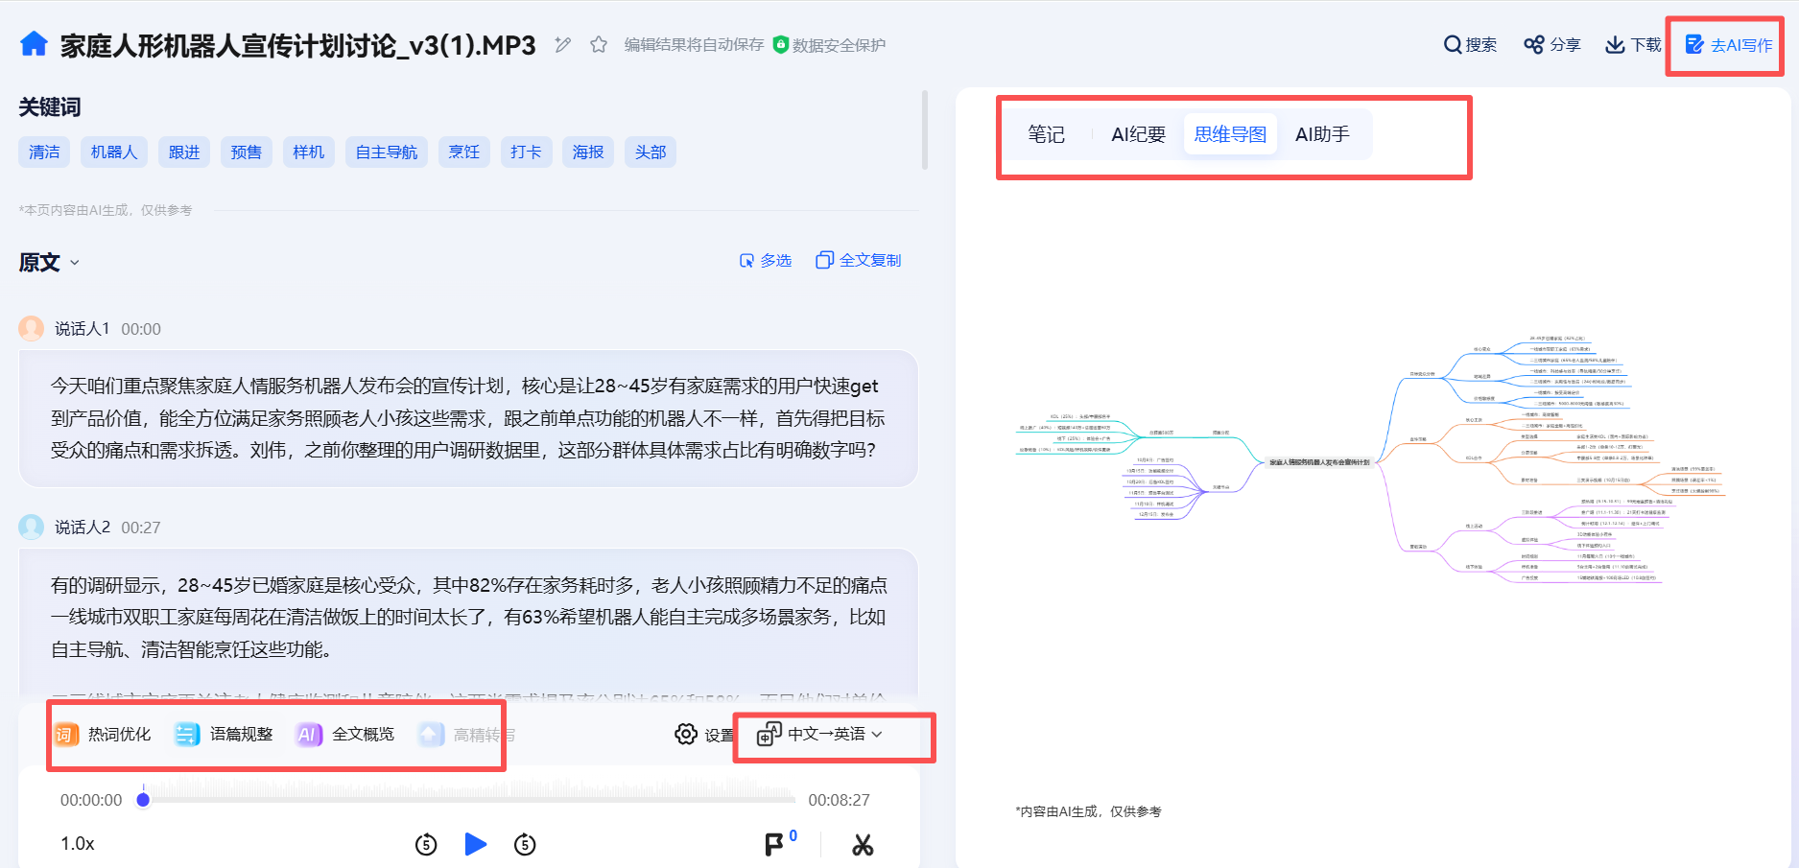This screenshot has width=1799, height=868.
Task: Click the audio progress slider track
Action: coord(468,799)
